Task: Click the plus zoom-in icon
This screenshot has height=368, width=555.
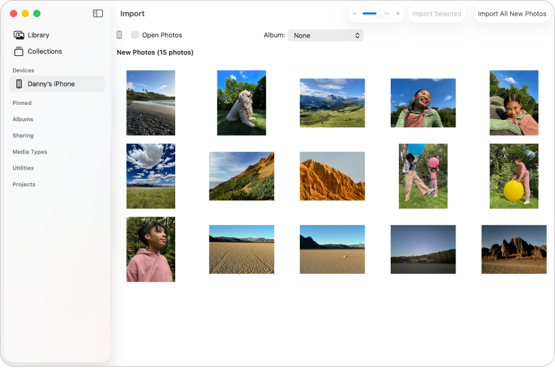Action: 397,14
